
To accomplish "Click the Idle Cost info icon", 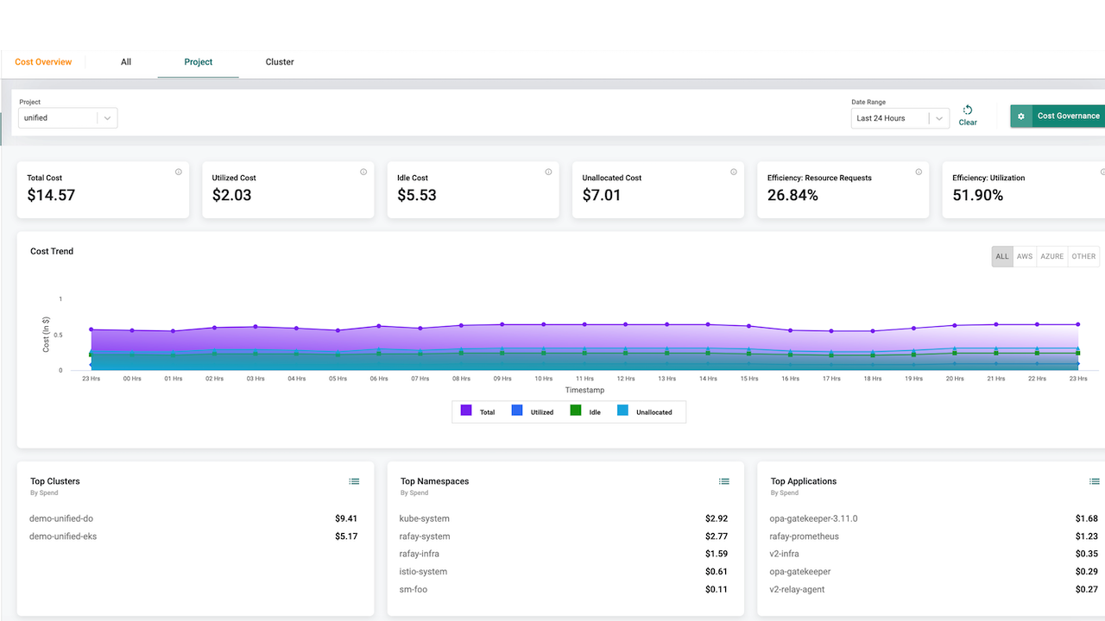I will click(548, 172).
